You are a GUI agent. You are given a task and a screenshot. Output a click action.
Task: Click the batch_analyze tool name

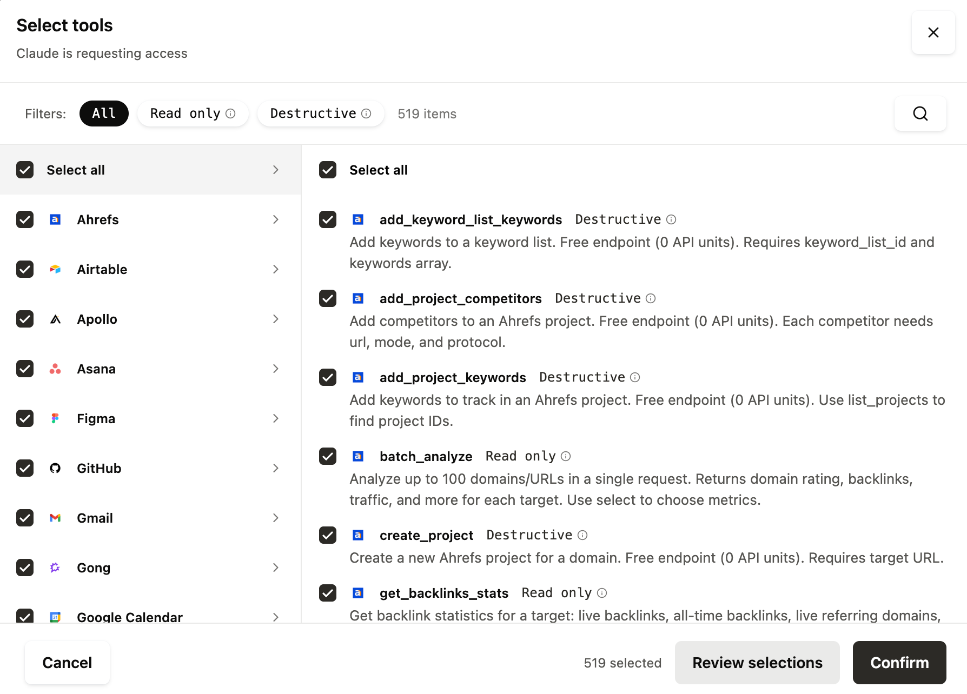click(426, 456)
